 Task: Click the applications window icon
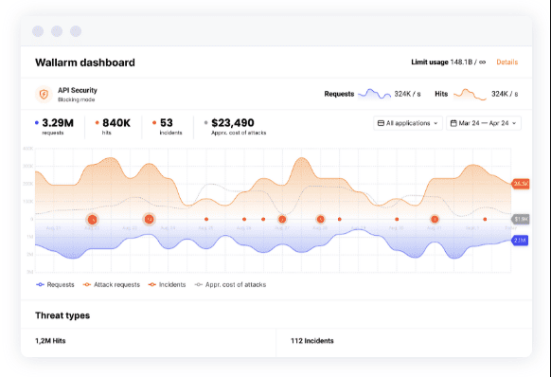pyautogui.click(x=381, y=123)
